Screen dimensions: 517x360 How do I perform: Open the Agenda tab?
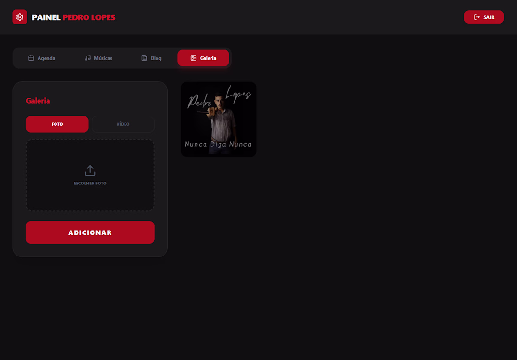pos(41,58)
